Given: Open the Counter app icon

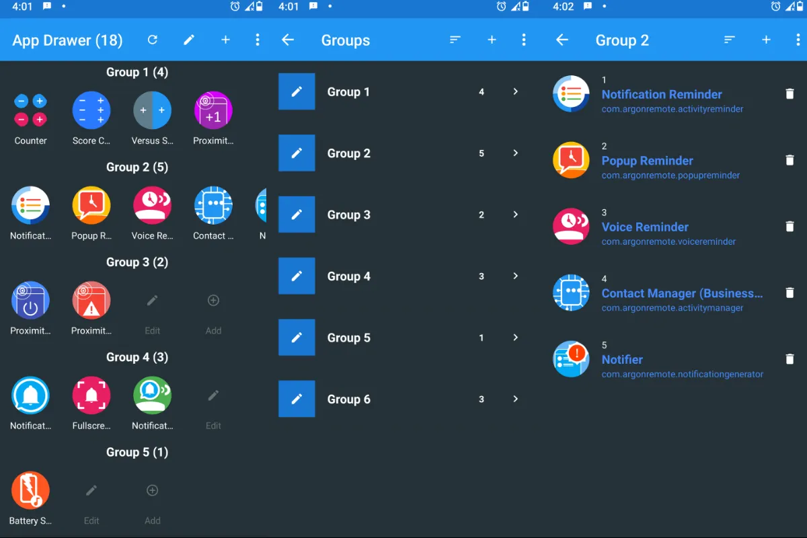Looking at the screenshot, I should [x=30, y=111].
